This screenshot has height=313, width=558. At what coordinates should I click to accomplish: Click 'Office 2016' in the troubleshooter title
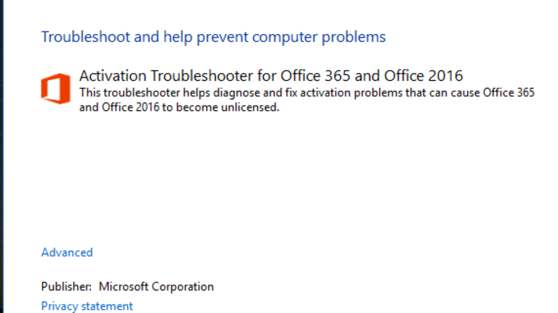pyautogui.click(x=423, y=75)
